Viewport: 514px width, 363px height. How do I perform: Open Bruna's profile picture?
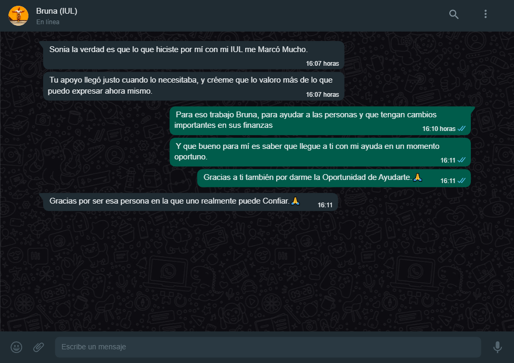point(18,15)
